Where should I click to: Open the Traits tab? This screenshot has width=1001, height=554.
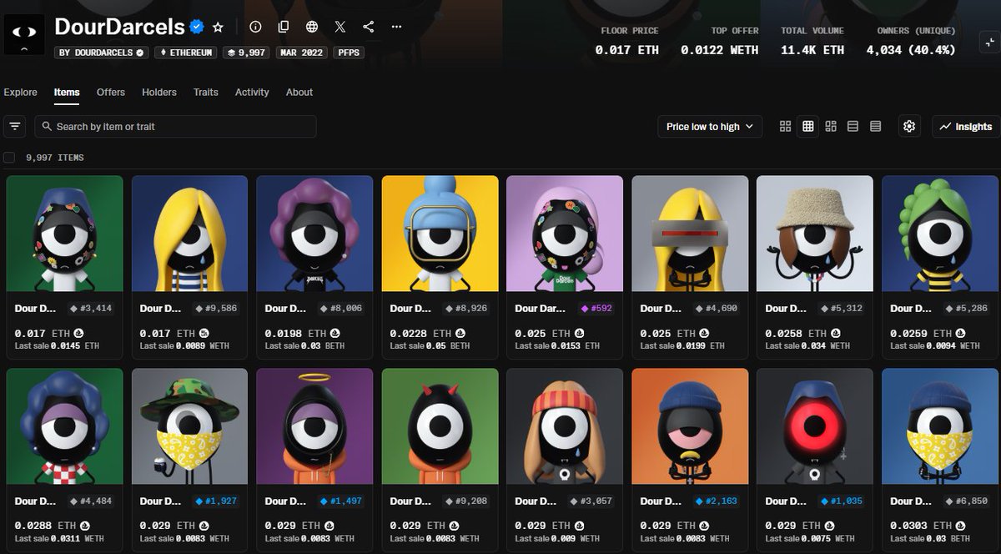tap(206, 92)
